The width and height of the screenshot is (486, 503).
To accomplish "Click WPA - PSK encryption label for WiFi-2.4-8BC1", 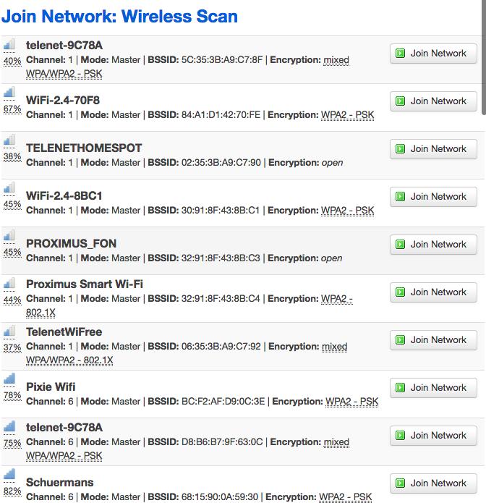I will (347, 211).
